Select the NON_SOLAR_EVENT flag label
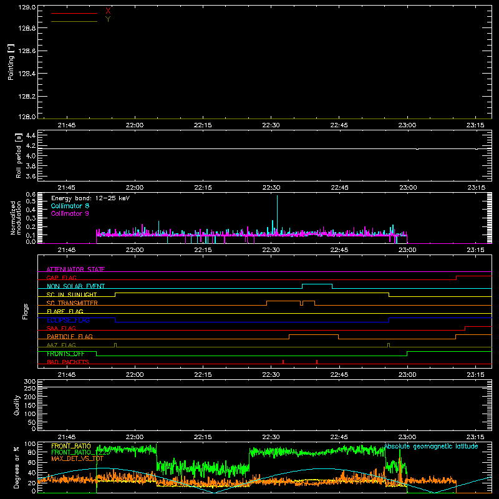499x499 pixels. (x=75, y=286)
